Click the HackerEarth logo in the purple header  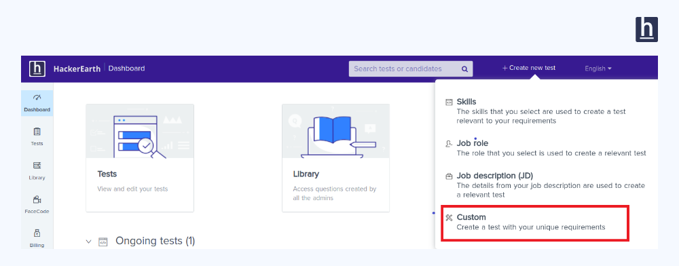click(37, 69)
